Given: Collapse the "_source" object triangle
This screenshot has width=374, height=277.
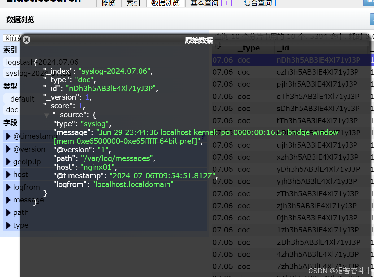Looking at the screenshot, I should pyautogui.click(x=46, y=115).
